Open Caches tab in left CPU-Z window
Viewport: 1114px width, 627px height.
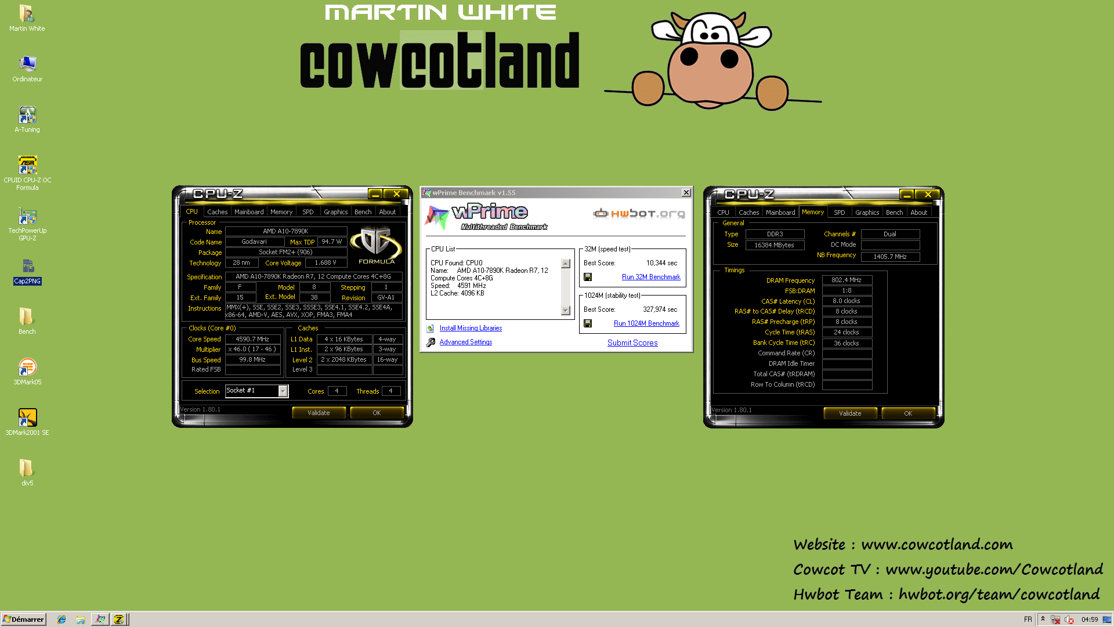pos(217,212)
